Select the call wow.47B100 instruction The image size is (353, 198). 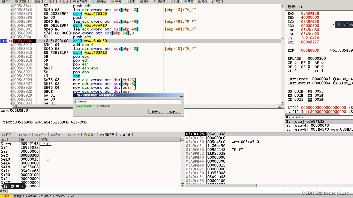click(90, 14)
